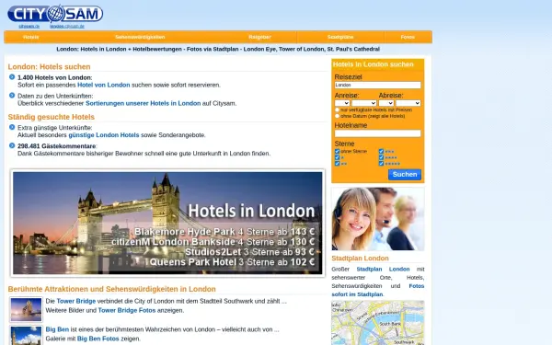Click the 'Ständig gesuchte Hotels' heading
Viewport: 552px width, 345px height.
click(52, 117)
